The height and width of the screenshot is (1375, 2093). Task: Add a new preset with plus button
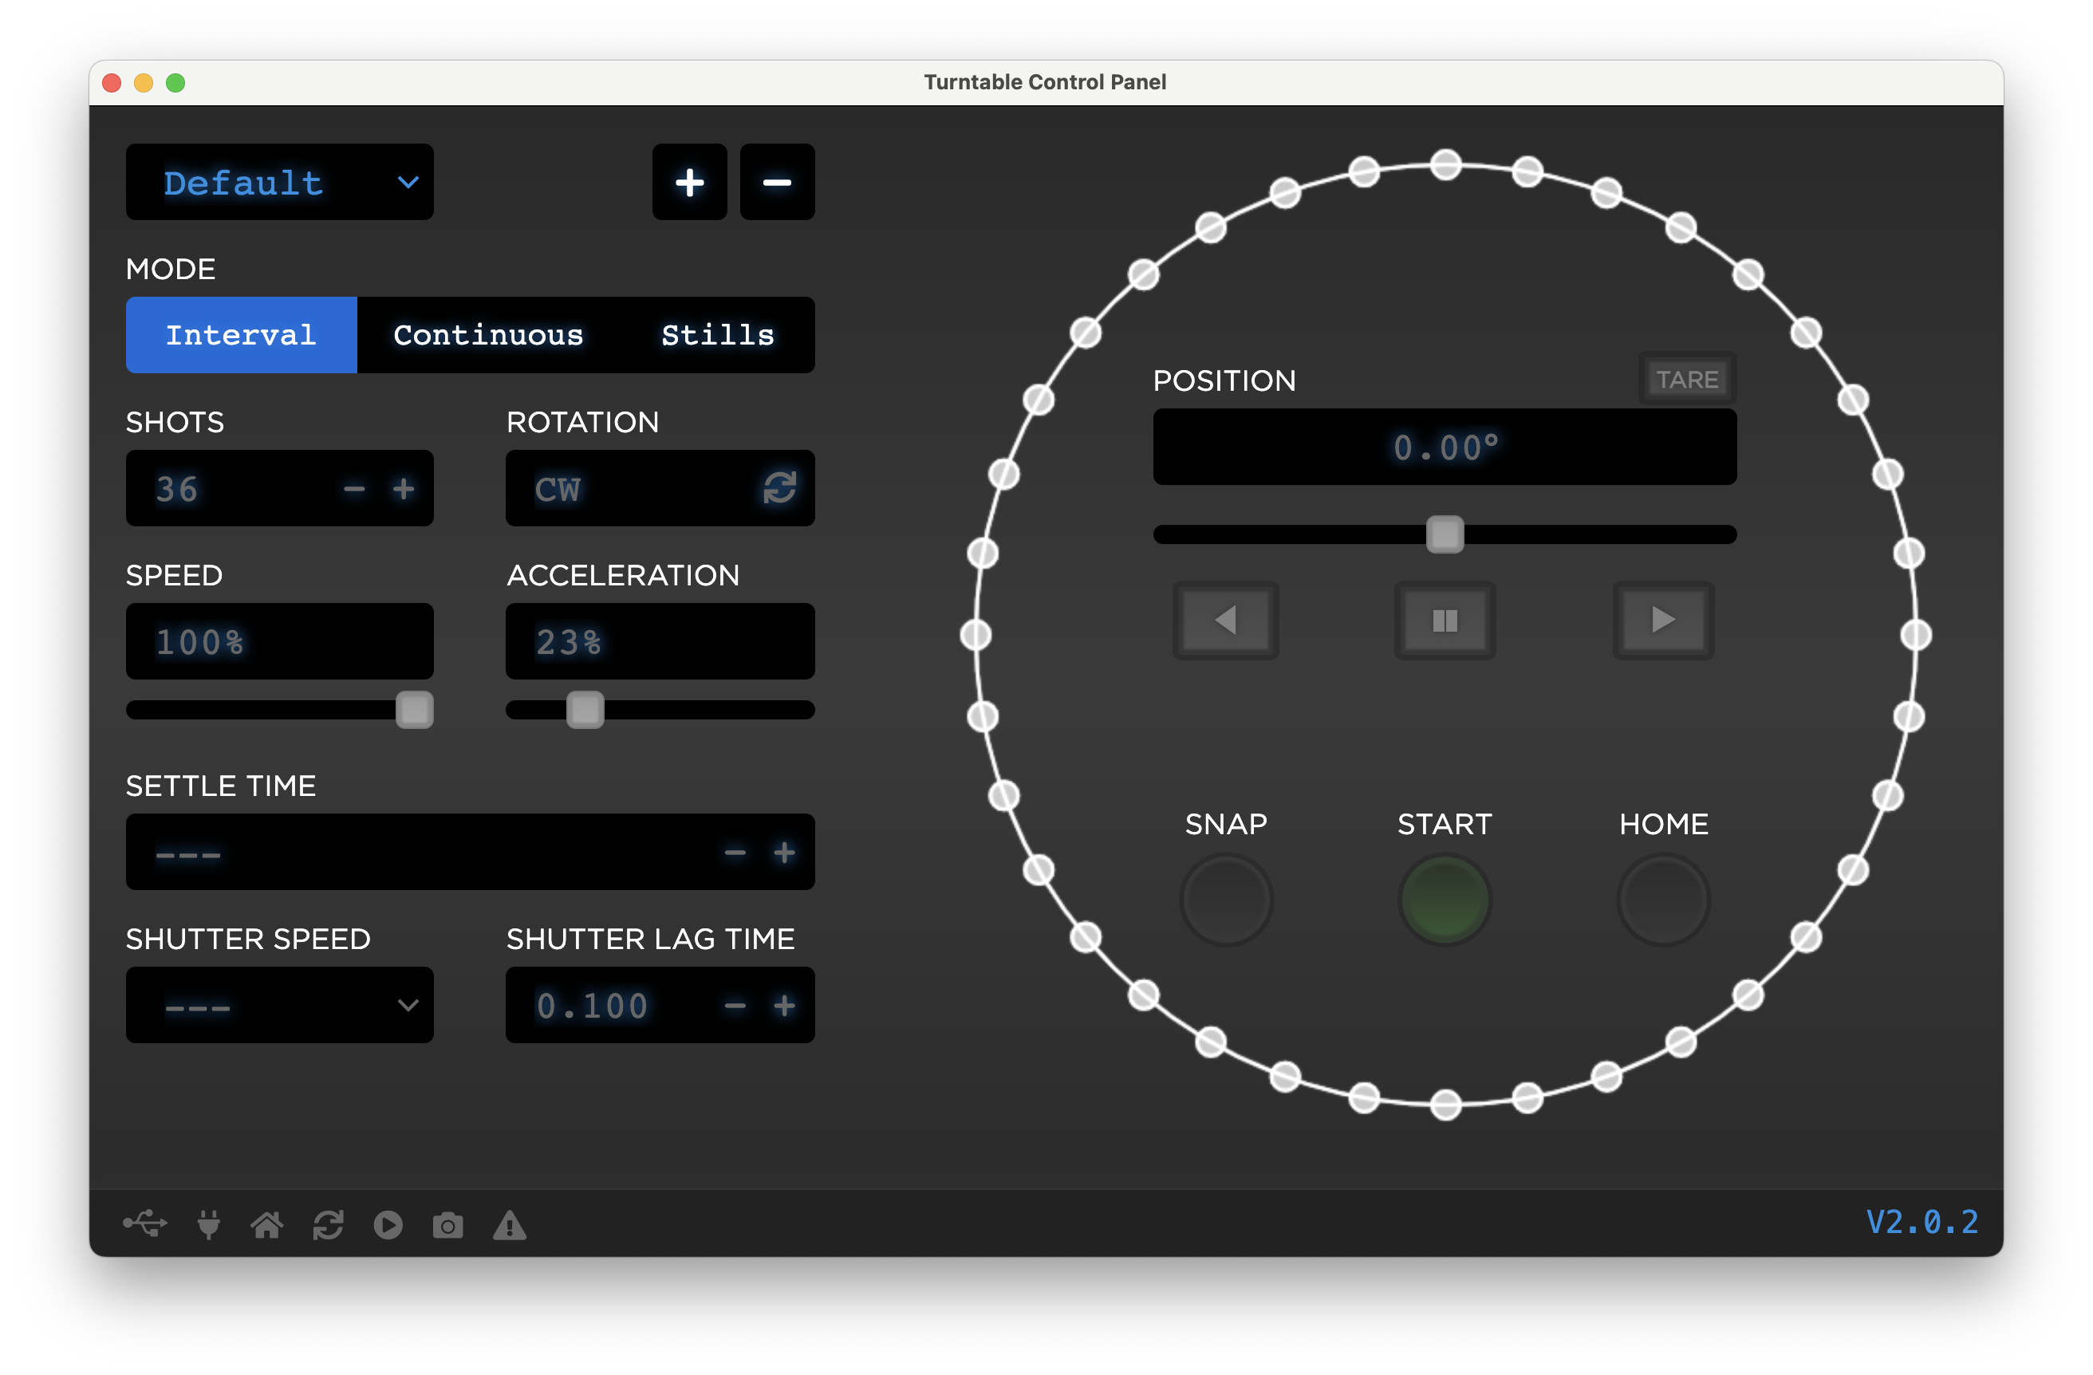(688, 182)
